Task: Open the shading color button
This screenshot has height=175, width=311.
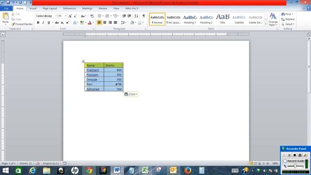Action: pyautogui.click(x=132, y=23)
